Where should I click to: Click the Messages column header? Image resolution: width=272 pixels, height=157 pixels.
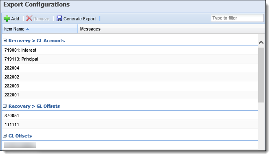pyautogui.click(x=171, y=29)
